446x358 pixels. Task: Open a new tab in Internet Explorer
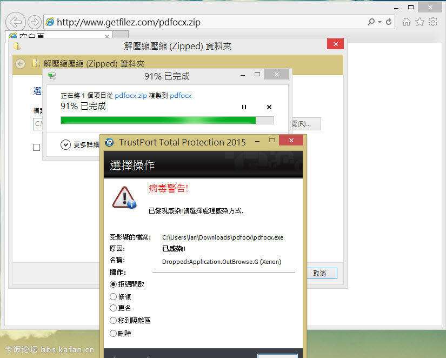pos(121,35)
